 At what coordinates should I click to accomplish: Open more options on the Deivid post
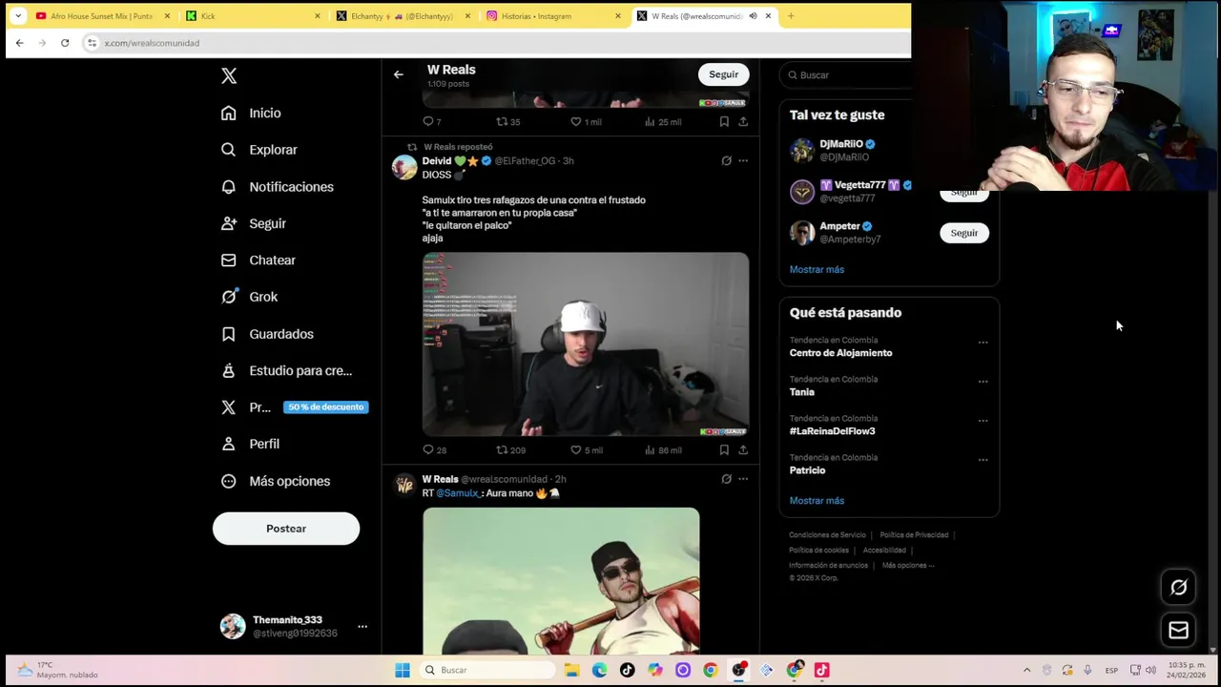tap(743, 161)
